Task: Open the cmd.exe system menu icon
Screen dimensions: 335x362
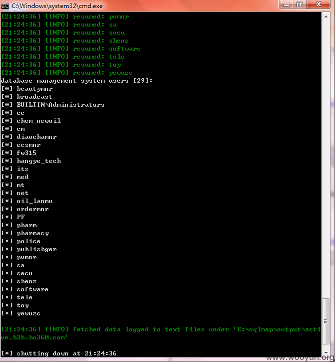Action: 5,6
